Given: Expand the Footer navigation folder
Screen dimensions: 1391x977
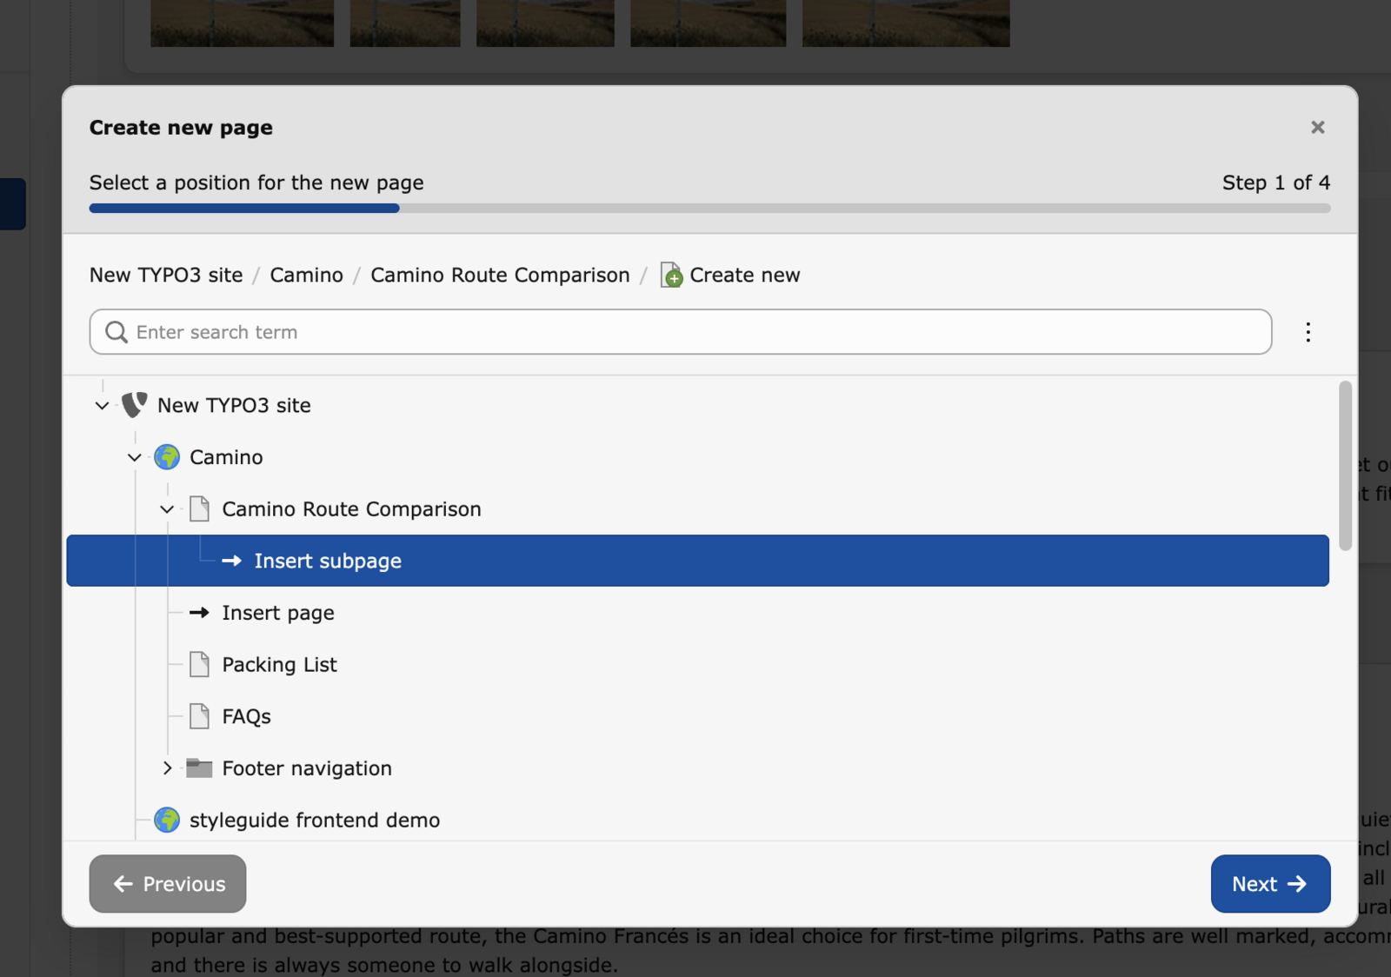Looking at the screenshot, I should tap(167, 768).
